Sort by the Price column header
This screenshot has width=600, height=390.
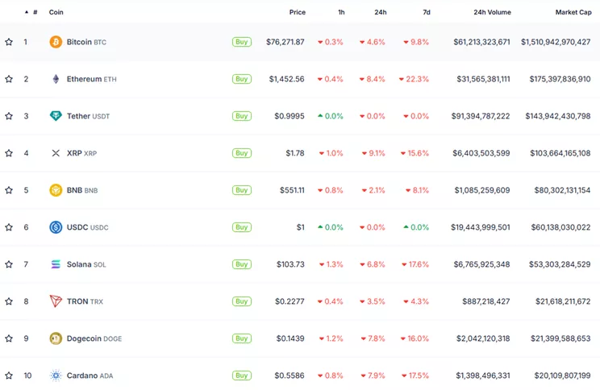click(x=297, y=12)
